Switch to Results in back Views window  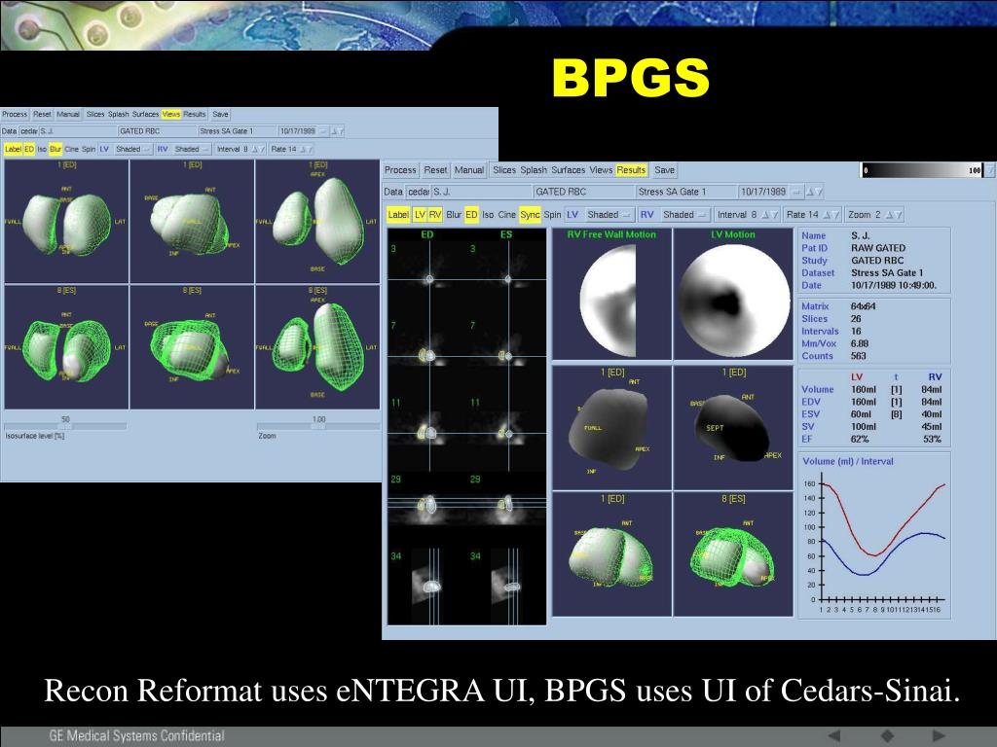click(195, 115)
